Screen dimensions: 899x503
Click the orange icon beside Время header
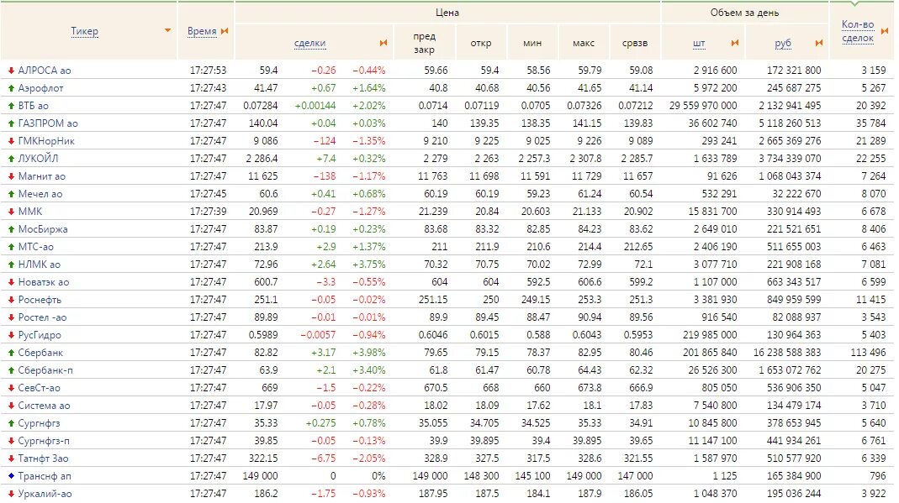225,31
